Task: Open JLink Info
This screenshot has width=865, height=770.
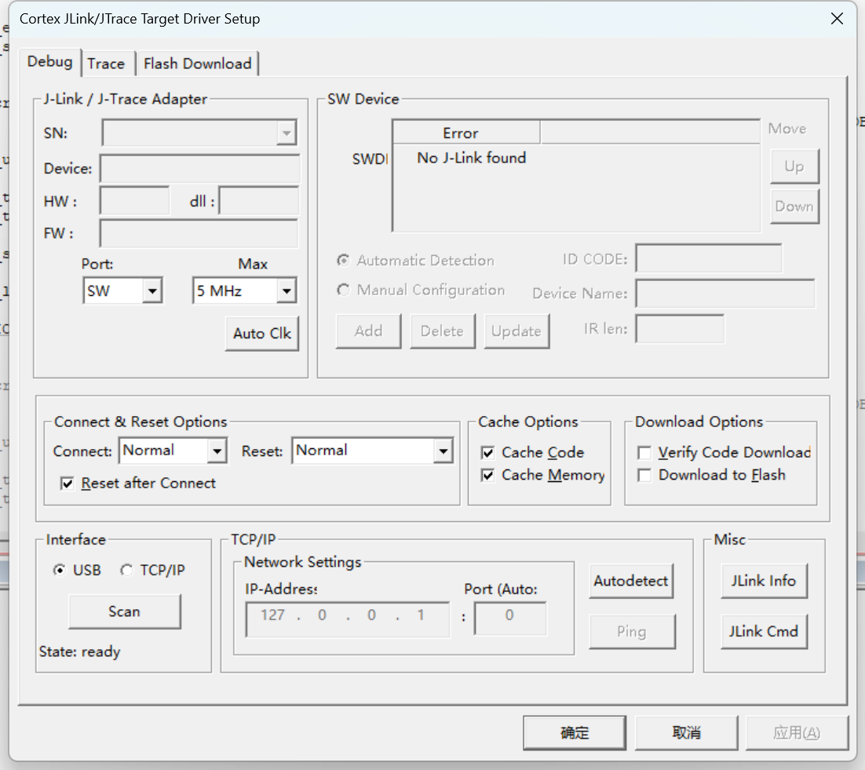Action: coord(764,581)
